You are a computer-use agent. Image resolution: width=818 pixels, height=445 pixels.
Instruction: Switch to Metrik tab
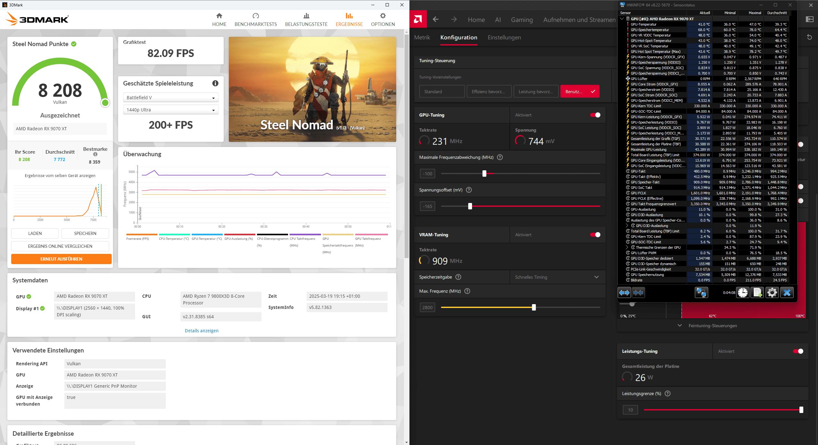click(422, 37)
